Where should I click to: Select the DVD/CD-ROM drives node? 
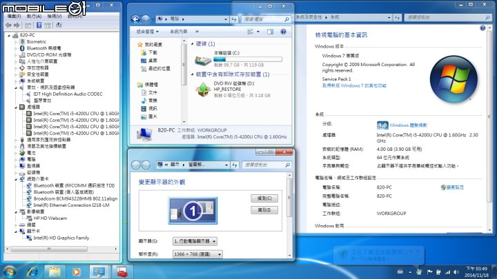(x=49, y=54)
